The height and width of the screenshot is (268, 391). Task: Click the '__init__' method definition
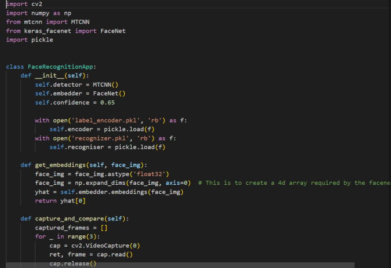tap(55, 76)
